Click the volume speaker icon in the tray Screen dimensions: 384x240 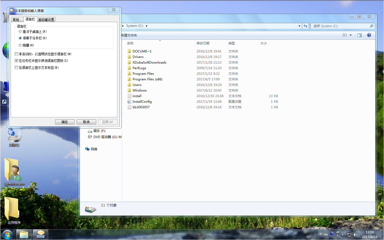355,234
